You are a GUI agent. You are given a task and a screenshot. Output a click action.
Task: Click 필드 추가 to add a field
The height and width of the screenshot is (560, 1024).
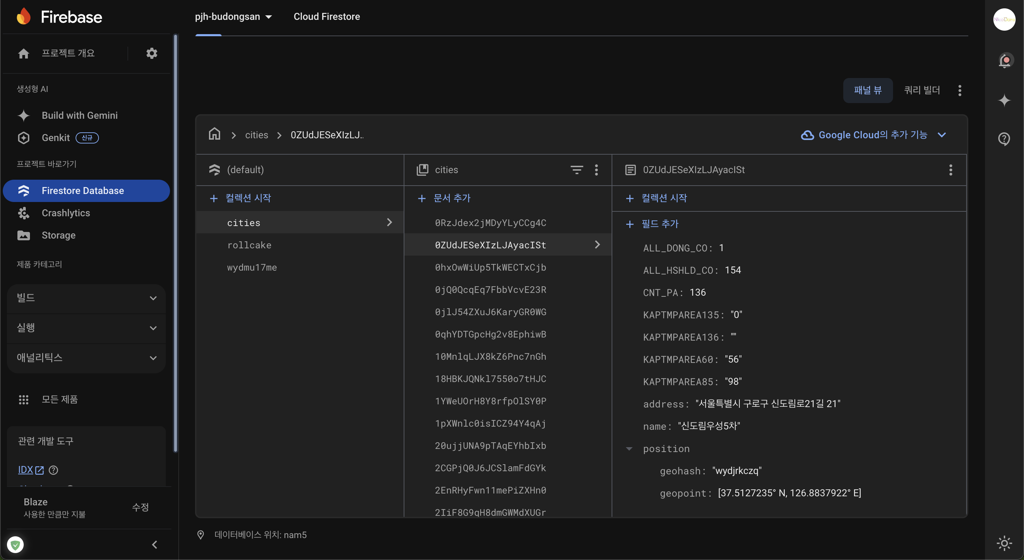coord(652,224)
